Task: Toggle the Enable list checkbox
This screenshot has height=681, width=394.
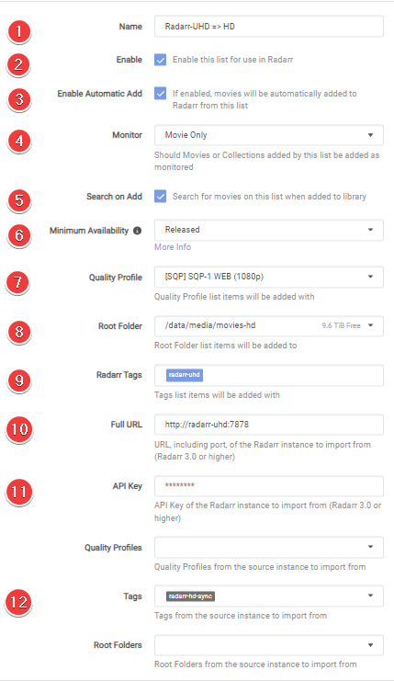Action: click(x=160, y=60)
